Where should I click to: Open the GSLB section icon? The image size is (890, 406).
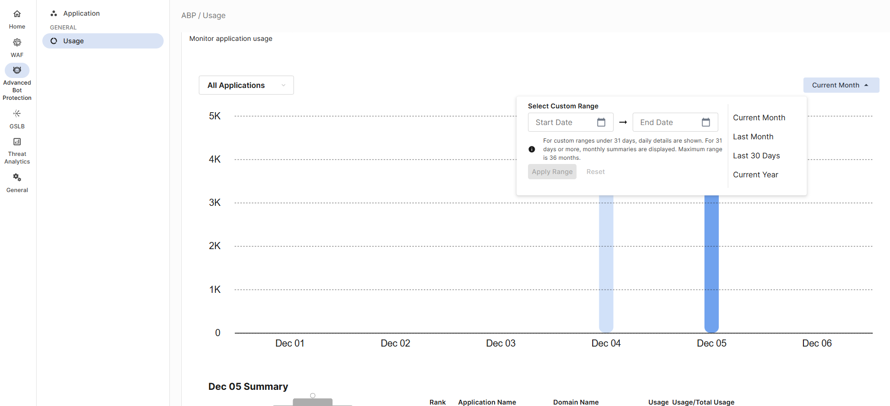(17, 113)
